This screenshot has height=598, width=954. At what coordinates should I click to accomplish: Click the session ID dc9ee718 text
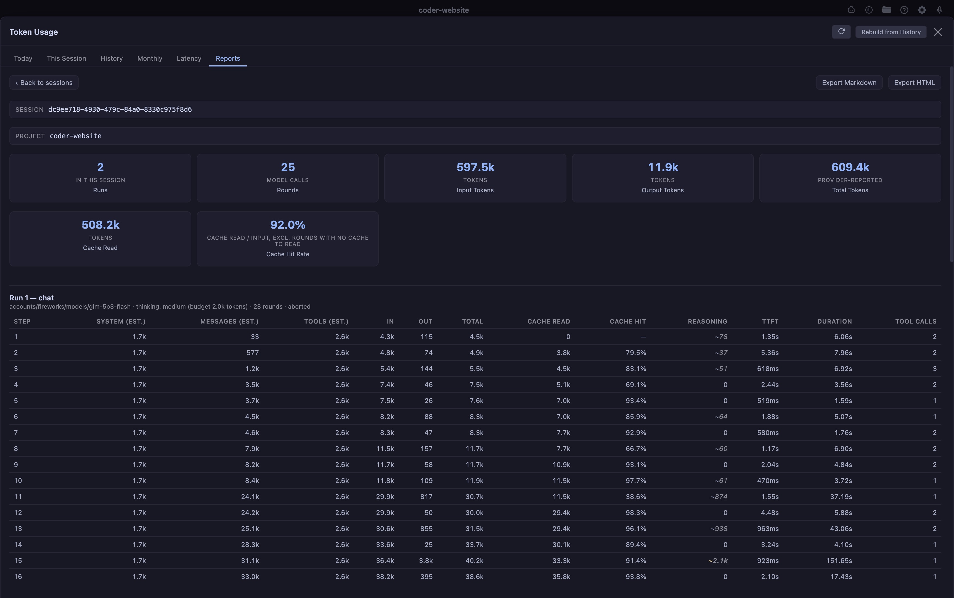(x=120, y=110)
